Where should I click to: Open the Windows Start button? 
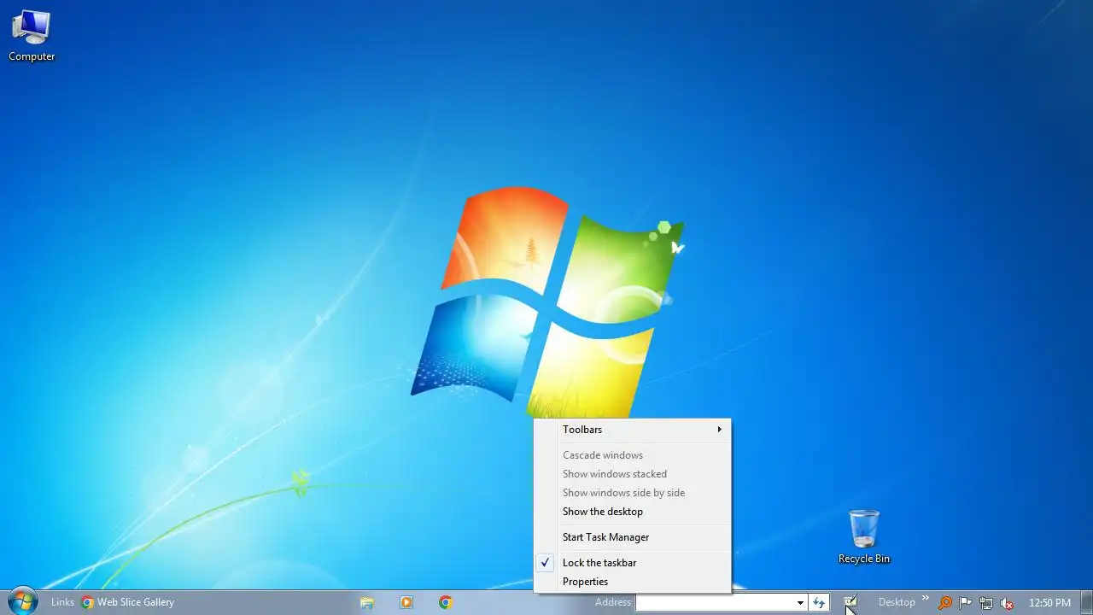click(x=22, y=601)
